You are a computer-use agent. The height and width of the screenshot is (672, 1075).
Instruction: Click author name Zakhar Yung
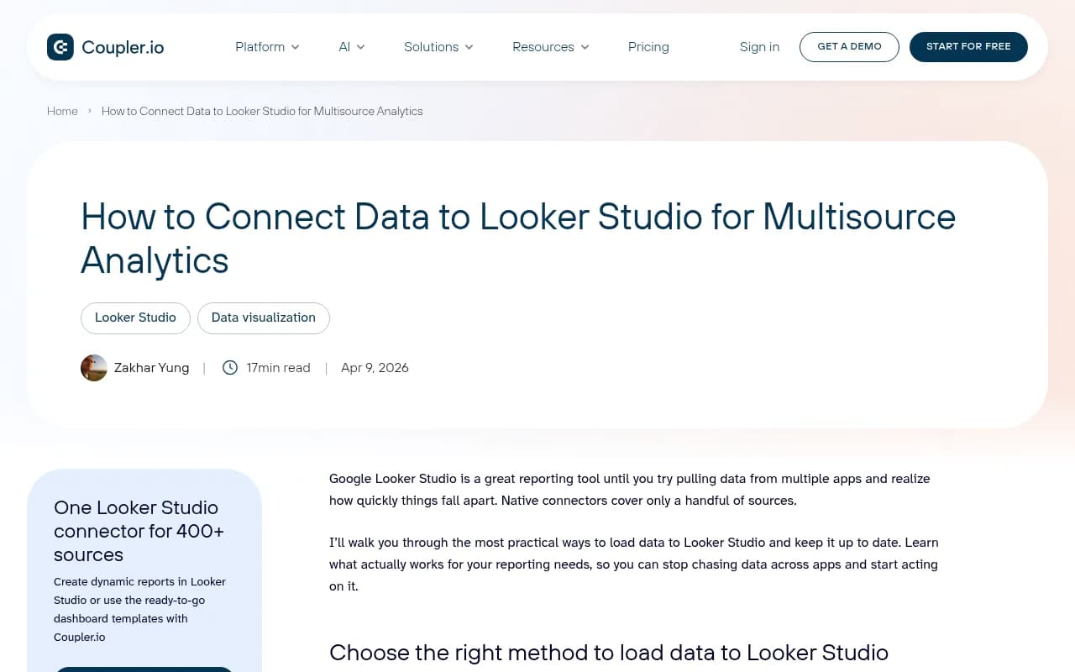151,367
